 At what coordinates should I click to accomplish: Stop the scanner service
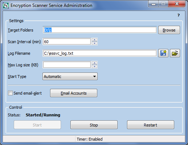click(94, 125)
